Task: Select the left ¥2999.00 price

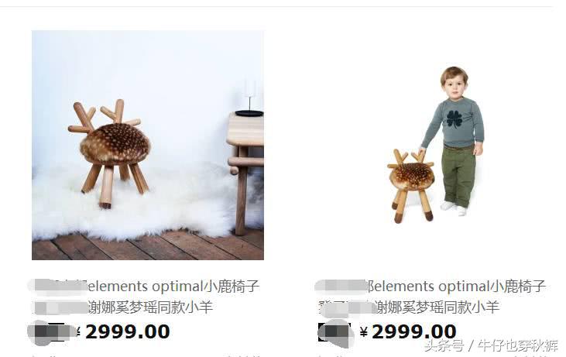Action: coord(123,331)
